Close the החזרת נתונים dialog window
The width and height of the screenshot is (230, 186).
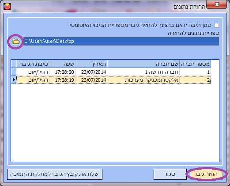[x=217, y=4]
